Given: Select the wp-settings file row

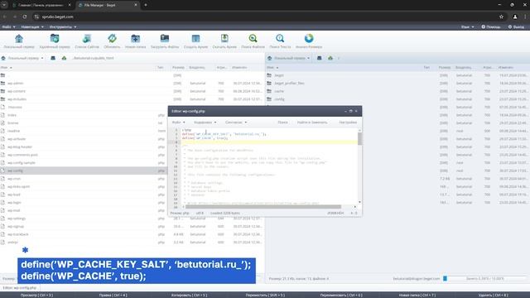Looking at the screenshot, I should pos(132,219).
